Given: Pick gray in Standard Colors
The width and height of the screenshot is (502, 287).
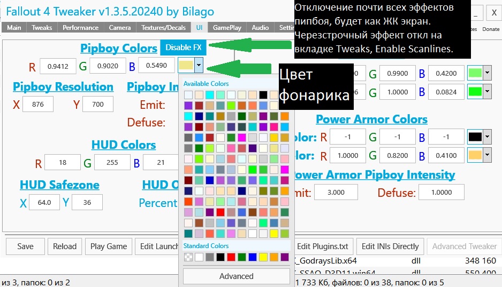Looking at the screenshot, I should (210, 257).
